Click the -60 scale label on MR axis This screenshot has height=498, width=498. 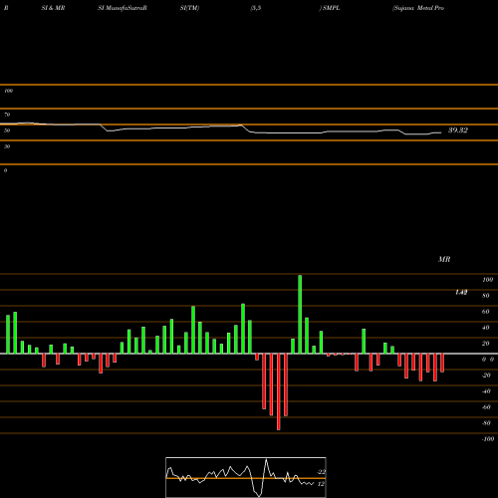486,407
